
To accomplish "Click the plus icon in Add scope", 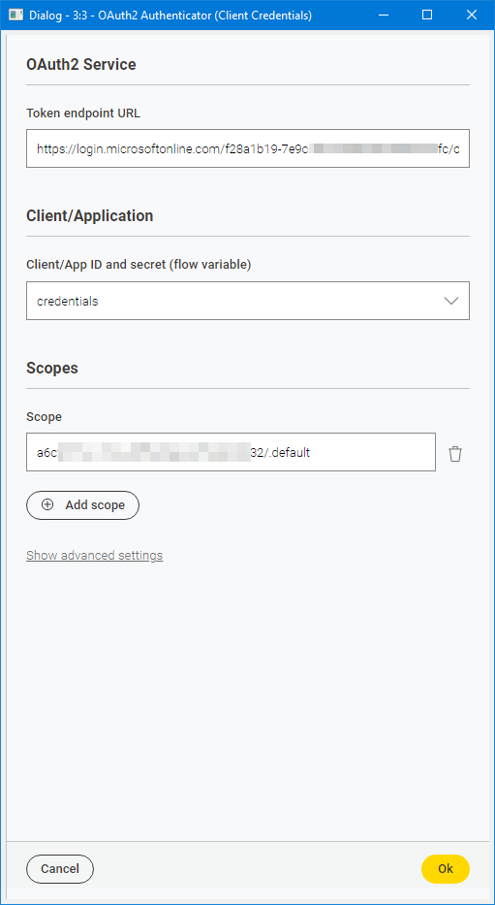I will point(47,505).
